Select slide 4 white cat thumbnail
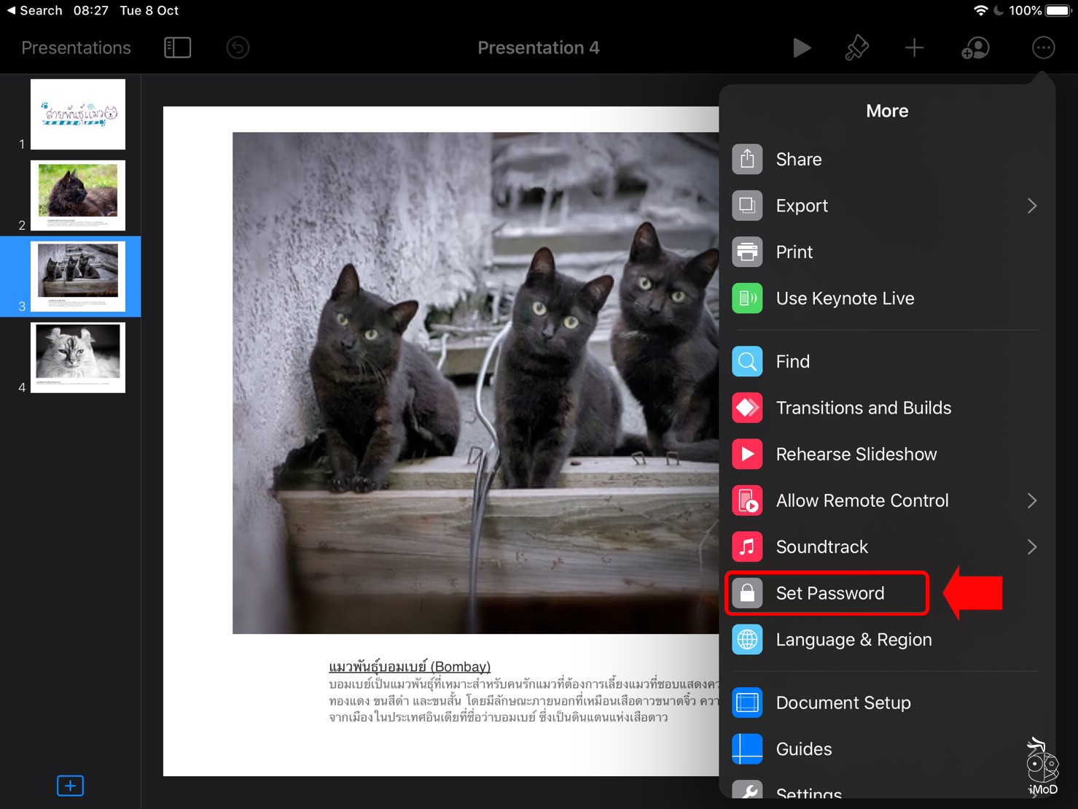Image resolution: width=1078 pixels, height=809 pixels. pyautogui.click(x=77, y=357)
